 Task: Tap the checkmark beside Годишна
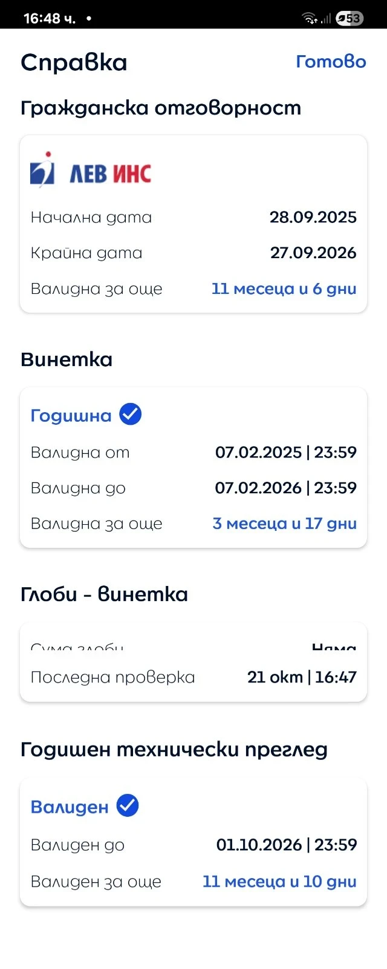point(130,415)
